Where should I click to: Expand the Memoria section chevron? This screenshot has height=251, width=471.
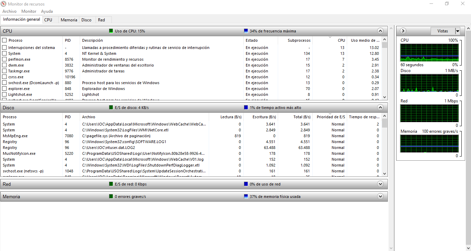380,197
